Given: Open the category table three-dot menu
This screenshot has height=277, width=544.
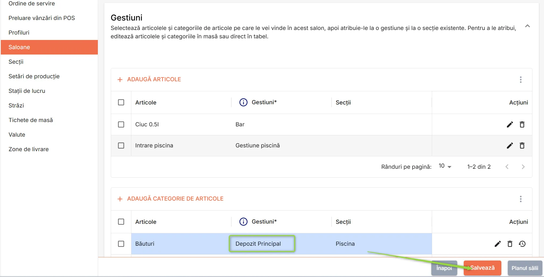Looking at the screenshot, I should point(520,199).
